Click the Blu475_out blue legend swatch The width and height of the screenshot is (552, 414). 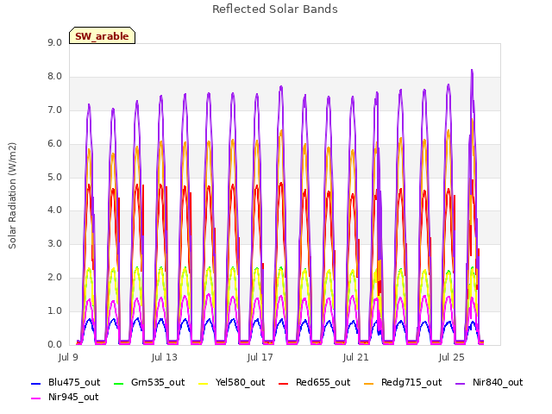coord(36,383)
